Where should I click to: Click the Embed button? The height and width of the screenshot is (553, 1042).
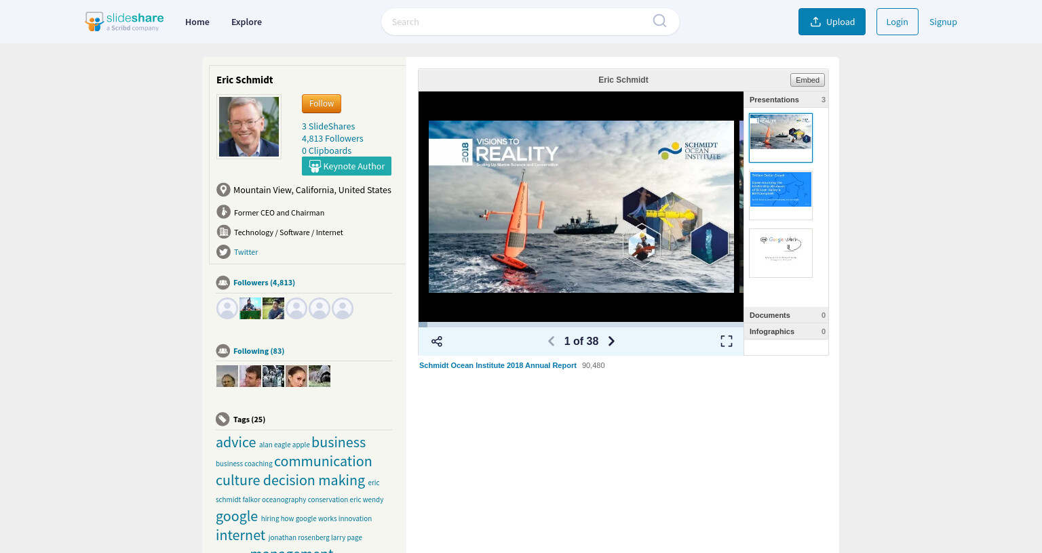(x=807, y=80)
